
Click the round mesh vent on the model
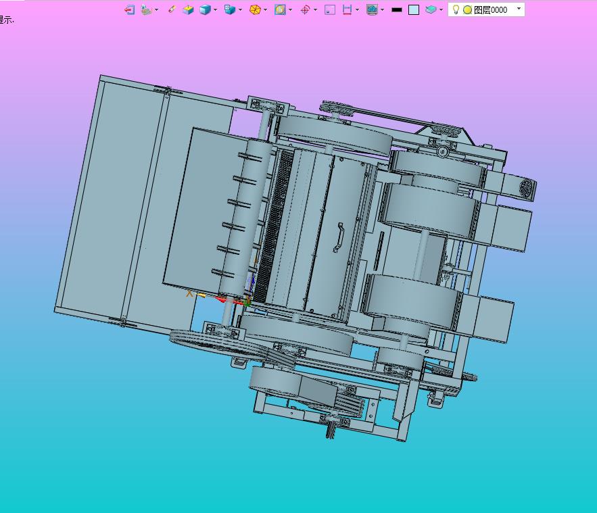click(x=527, y=189)
